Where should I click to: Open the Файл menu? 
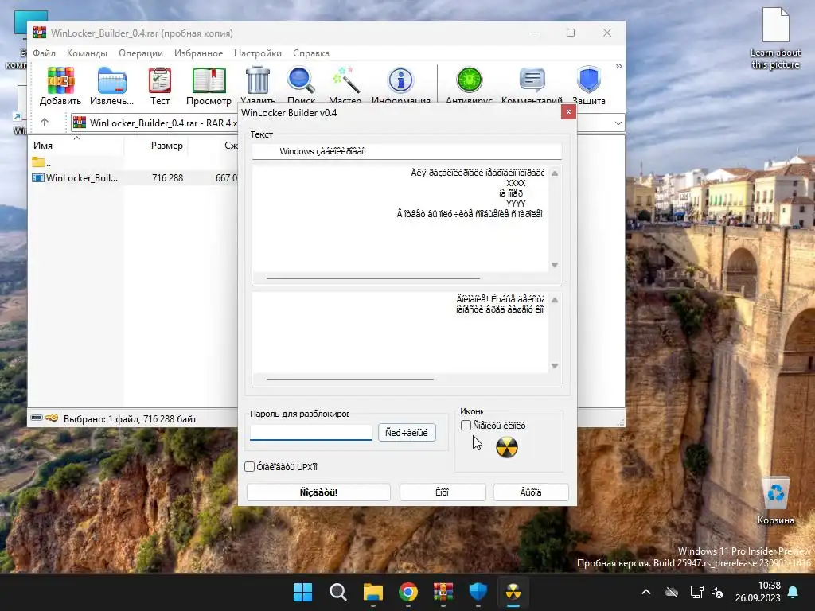(45, 53)
